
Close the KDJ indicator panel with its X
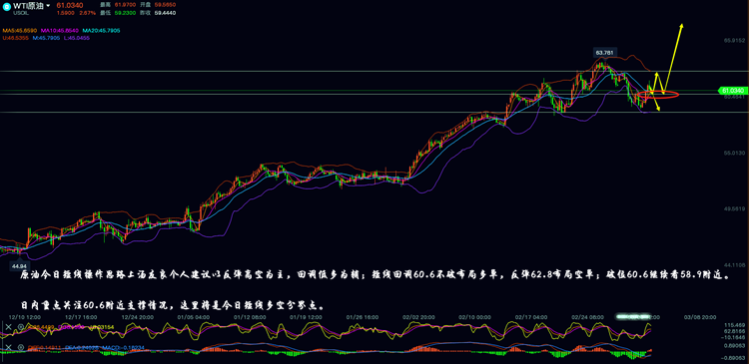[8, 327]
